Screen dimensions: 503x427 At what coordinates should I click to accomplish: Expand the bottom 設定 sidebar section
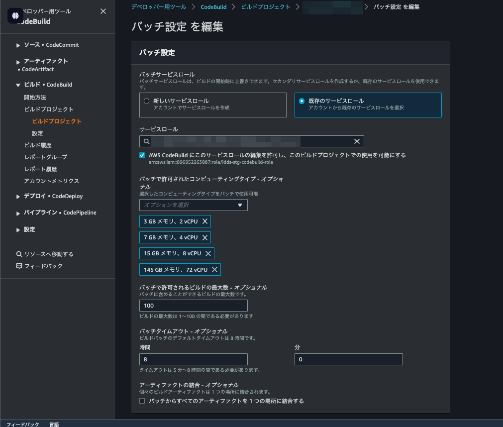[x=18, y=230]
